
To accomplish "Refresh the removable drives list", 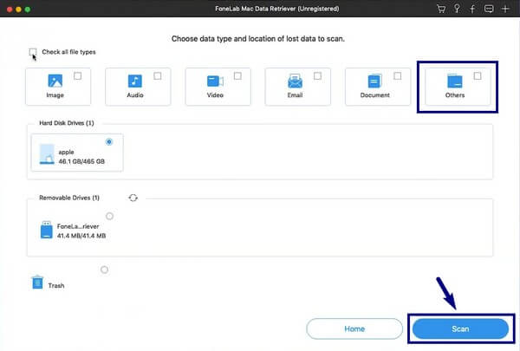I will click(133, 198).
